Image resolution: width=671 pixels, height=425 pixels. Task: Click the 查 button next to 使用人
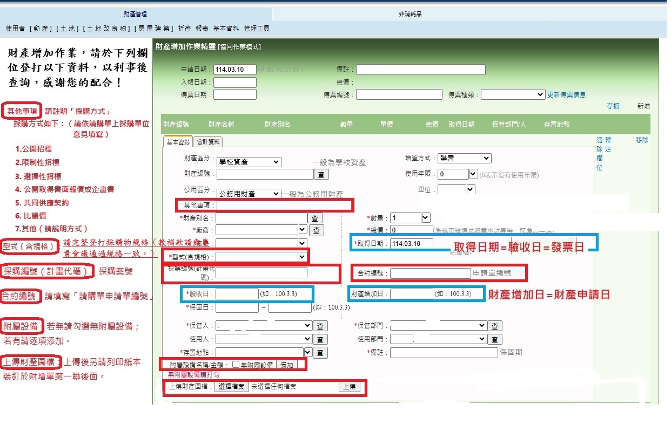(321, 340)
